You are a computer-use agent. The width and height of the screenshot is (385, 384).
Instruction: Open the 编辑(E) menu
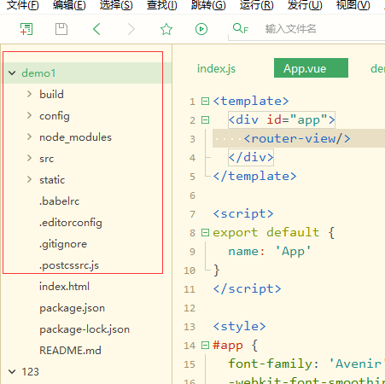[x=69, y=5]
